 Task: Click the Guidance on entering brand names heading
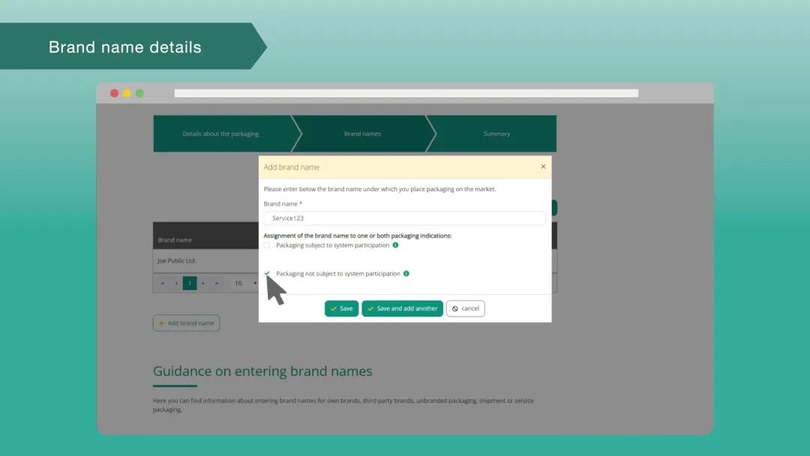tap(262, 371)
